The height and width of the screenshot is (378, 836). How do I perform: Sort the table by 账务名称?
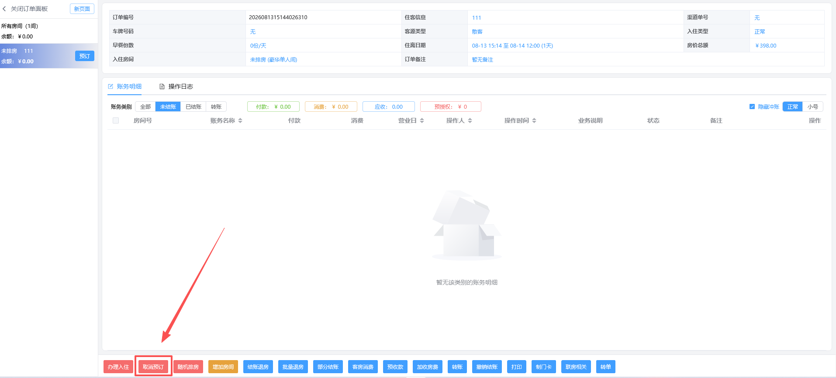tap(240, 120)
